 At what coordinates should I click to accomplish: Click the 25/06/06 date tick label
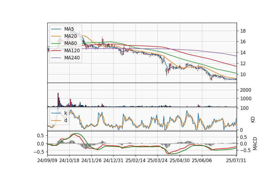tap(202, 161)
